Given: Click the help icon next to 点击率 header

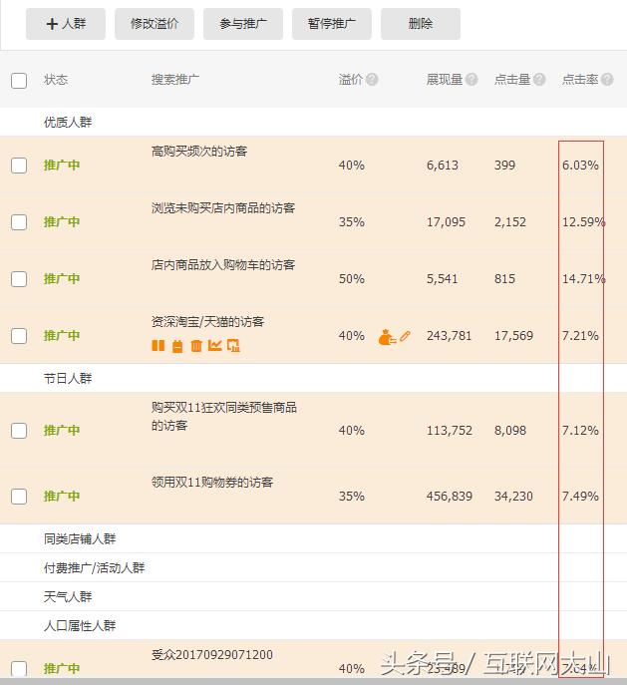Looking at the screenshot, I should 607,80.
